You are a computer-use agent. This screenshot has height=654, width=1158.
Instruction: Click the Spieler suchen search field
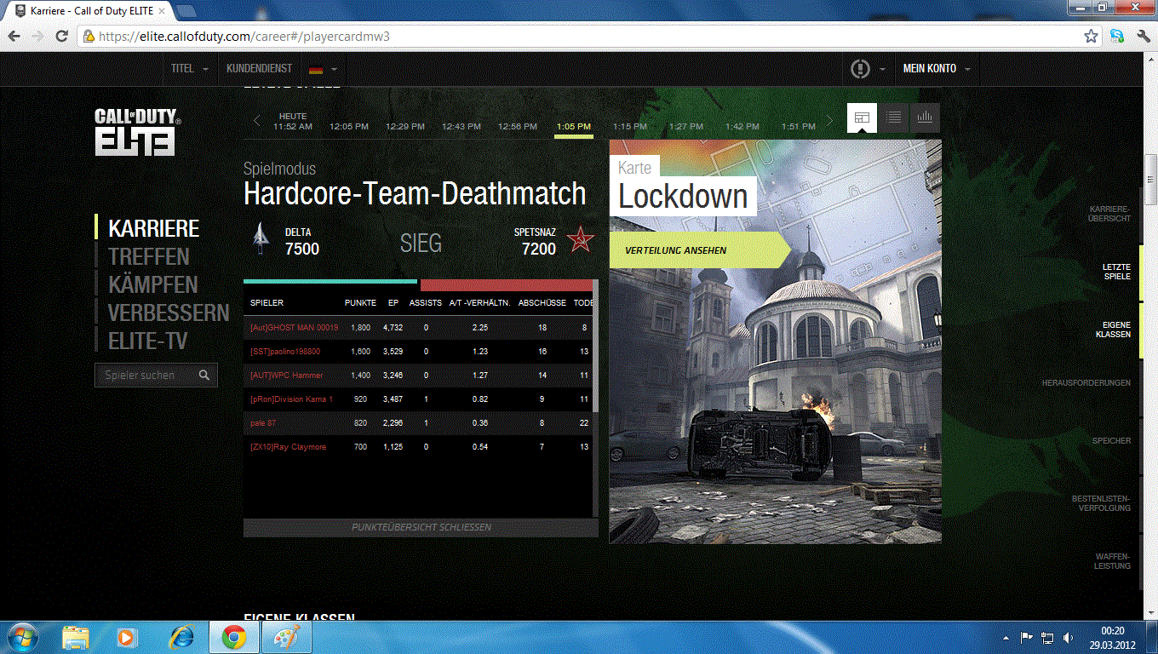pos(145,376)
